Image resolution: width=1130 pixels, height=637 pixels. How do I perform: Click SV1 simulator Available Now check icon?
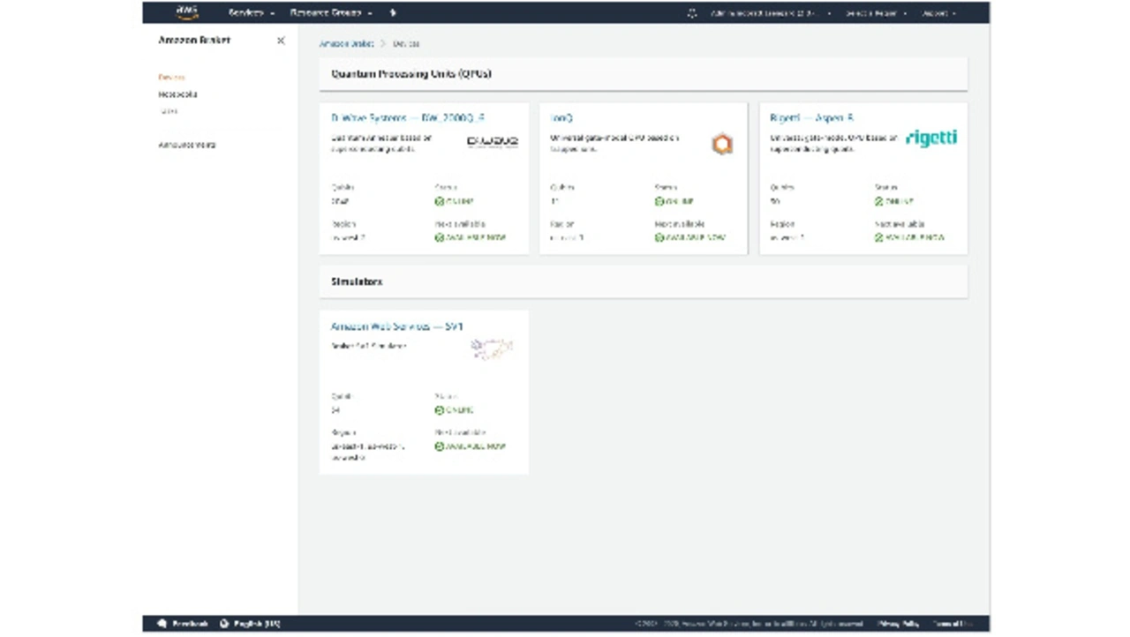439,446
